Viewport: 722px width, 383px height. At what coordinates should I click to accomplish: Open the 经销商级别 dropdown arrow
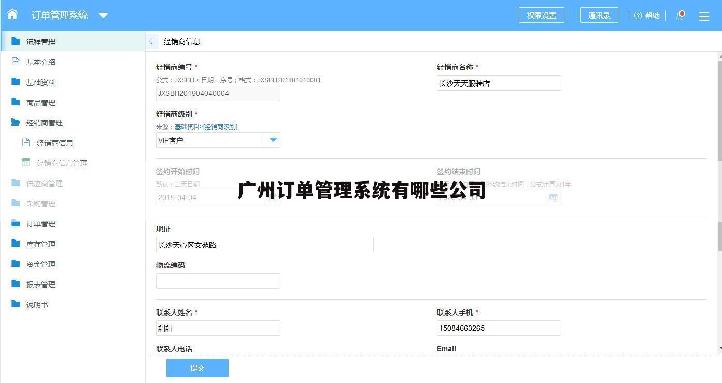tap(273, 140)
